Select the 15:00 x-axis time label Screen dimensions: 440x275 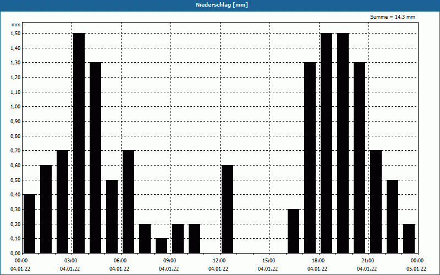(x=269, y=261)
